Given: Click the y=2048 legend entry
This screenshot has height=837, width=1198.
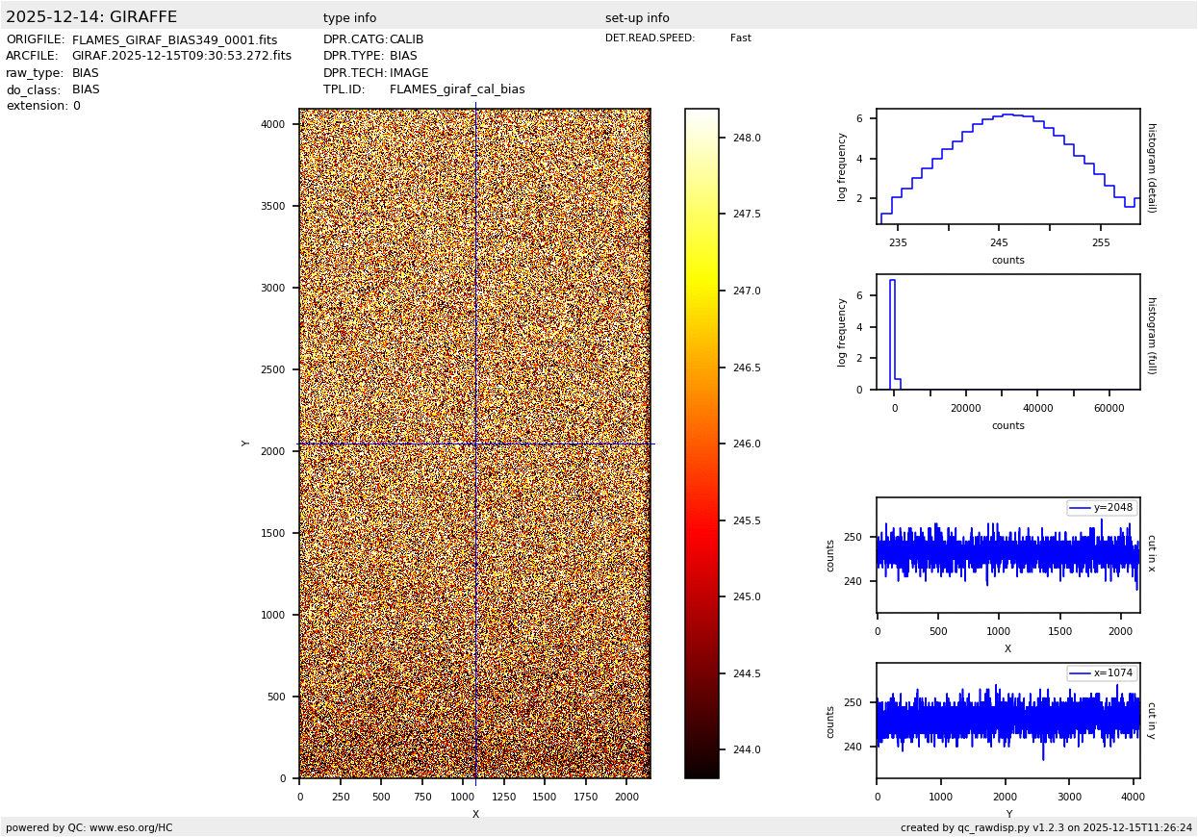Looking at the screenshot, I should pyautogui.click(x=1102, y=508).
